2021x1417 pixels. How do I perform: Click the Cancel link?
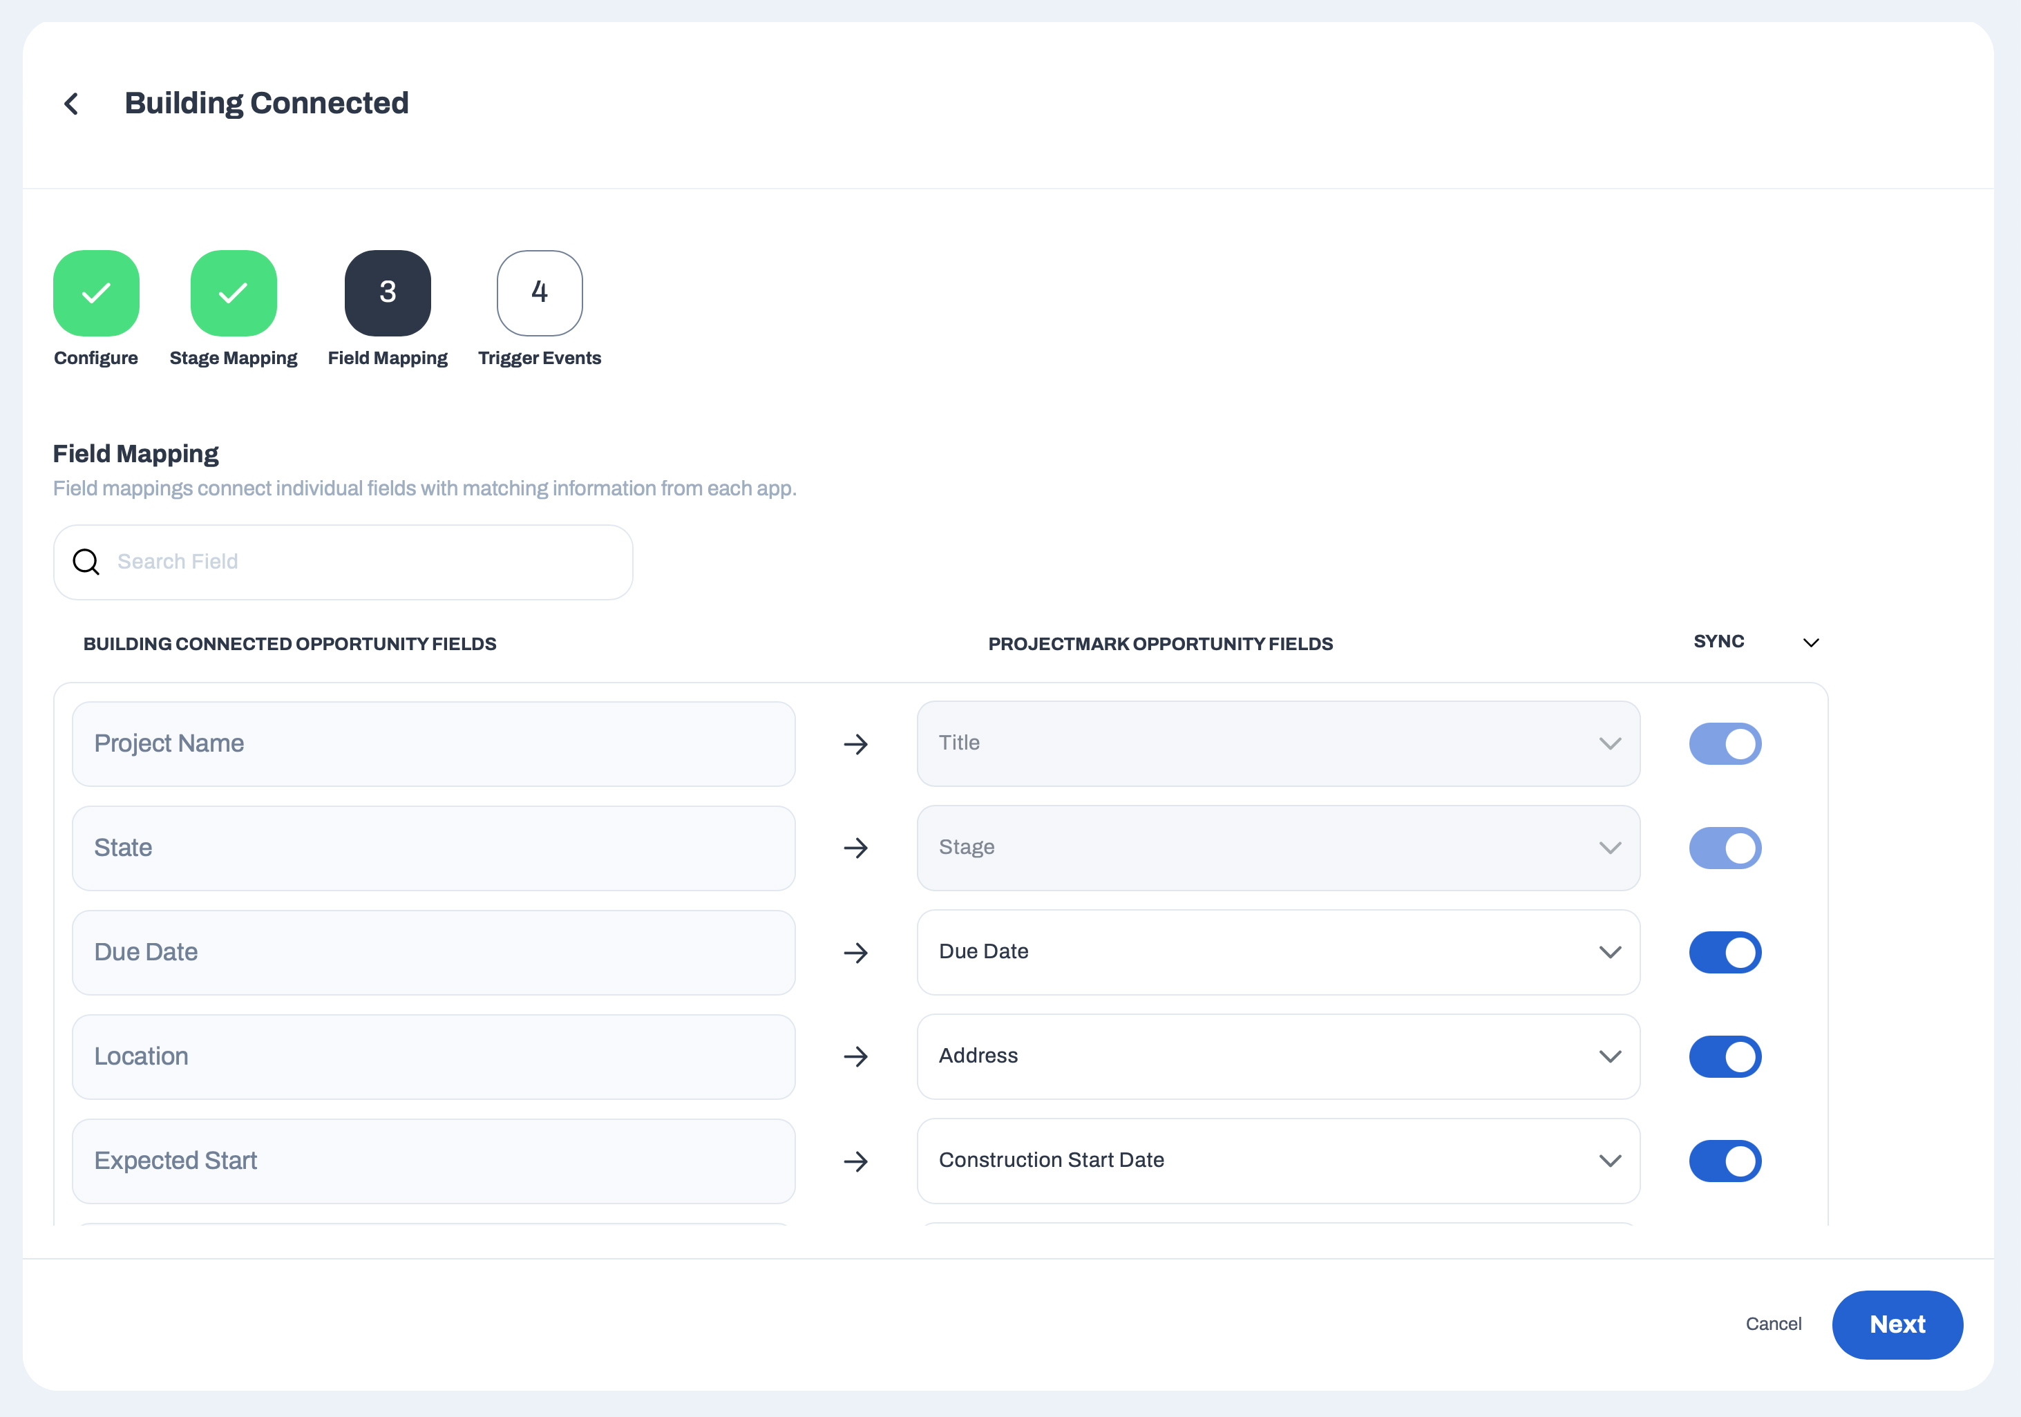1773,1324
